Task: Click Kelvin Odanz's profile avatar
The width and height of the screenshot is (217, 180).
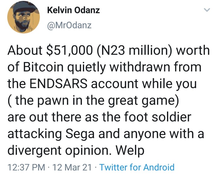Action: (x=24, y=19)
